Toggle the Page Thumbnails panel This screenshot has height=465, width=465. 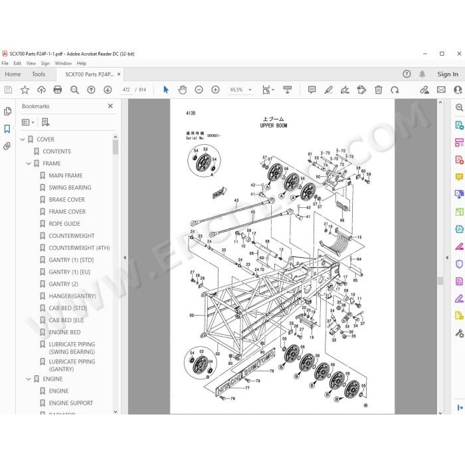(x=7, y=111)
